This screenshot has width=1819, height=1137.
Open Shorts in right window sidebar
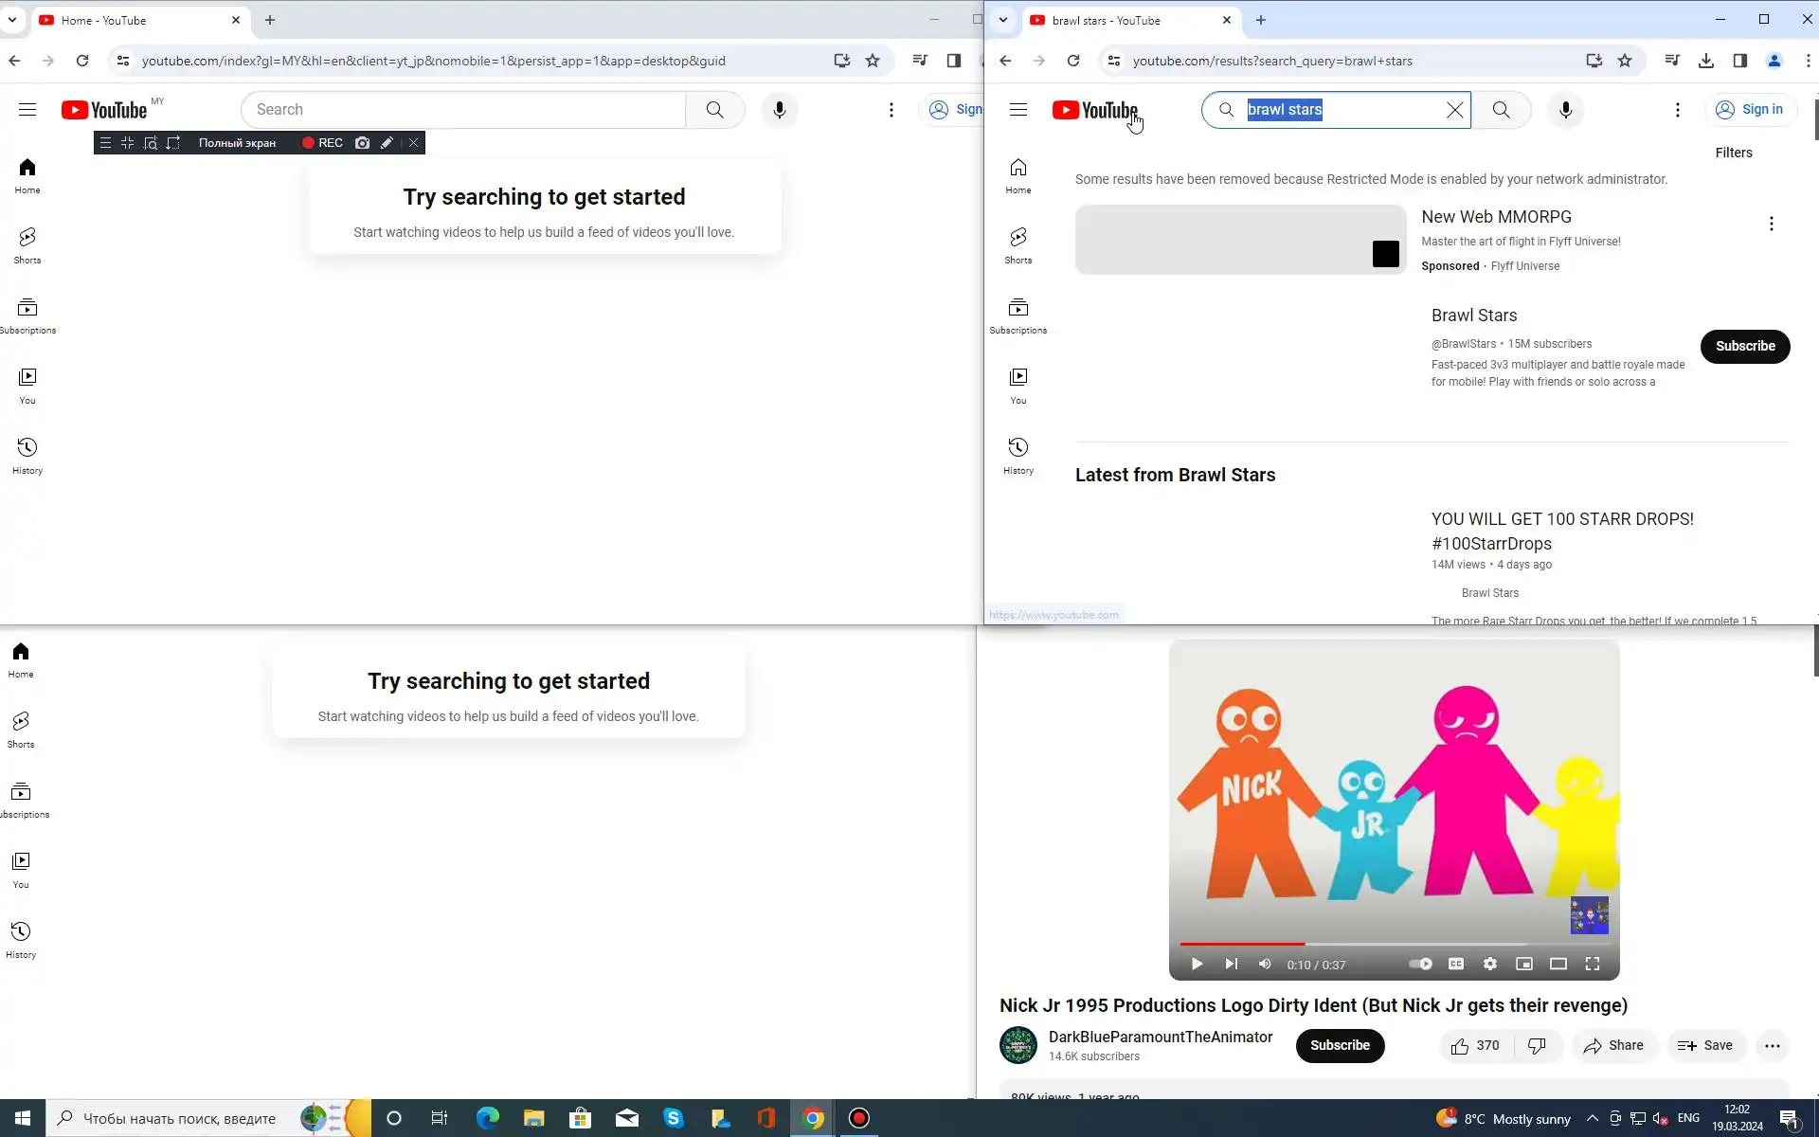point(1018,244)
